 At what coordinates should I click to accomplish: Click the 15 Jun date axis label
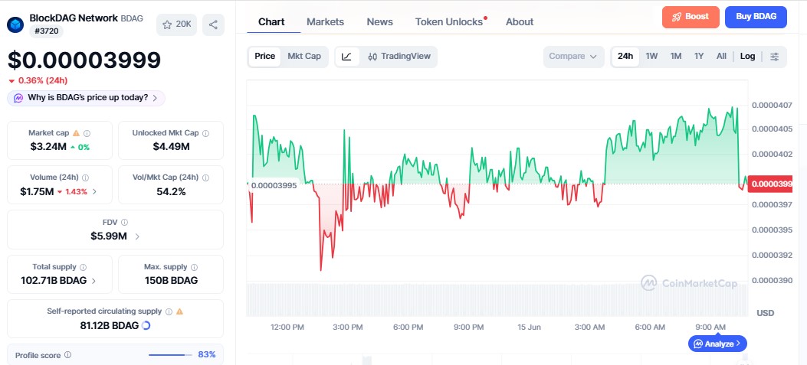coord(529,327)
